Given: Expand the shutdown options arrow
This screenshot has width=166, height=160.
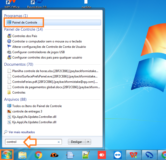Looking at the screenshot, I should [88, 142].
